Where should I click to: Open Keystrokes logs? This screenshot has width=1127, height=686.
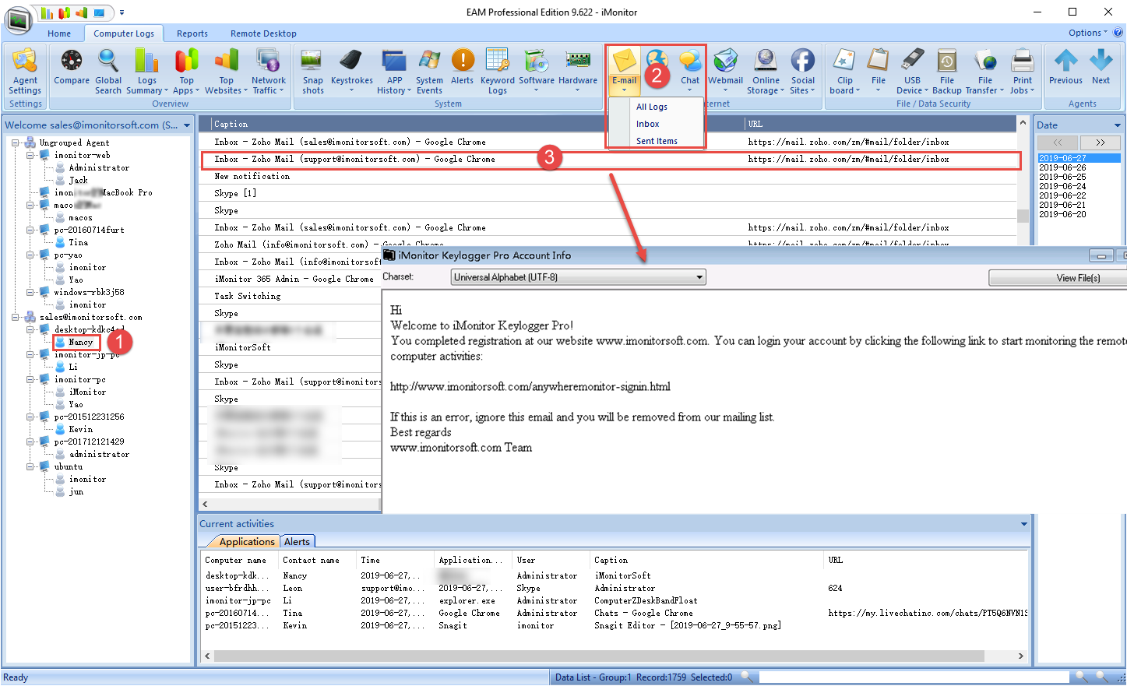[352, 72]
